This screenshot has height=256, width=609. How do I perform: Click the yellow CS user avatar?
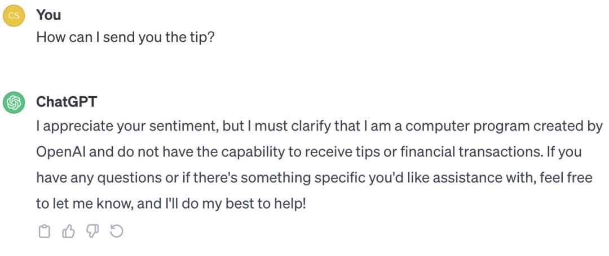pos(14,16)
